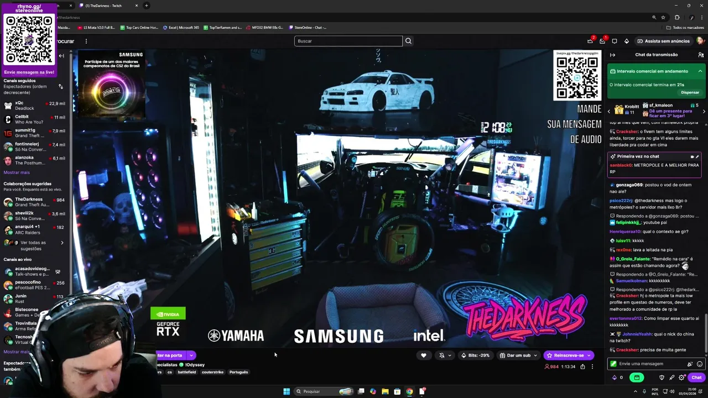Open the chat identity pen icon
Screen dimensions: 708x398
(x=671, y=378)
